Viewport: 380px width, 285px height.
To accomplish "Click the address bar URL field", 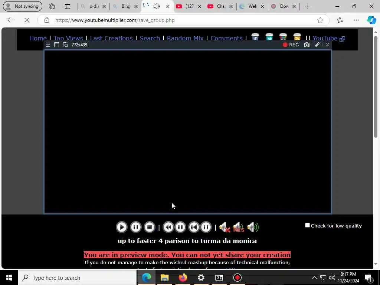I will (x=183, y=20).
